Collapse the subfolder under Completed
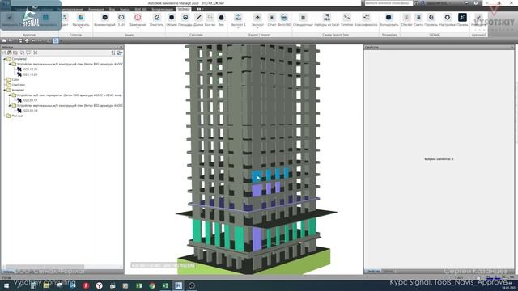518x291 pixels. point(10,65)
